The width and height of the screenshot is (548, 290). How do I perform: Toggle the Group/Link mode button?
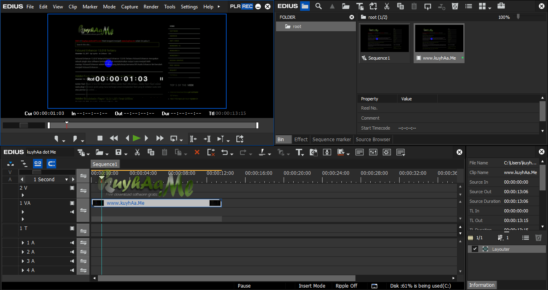point(38,163)
